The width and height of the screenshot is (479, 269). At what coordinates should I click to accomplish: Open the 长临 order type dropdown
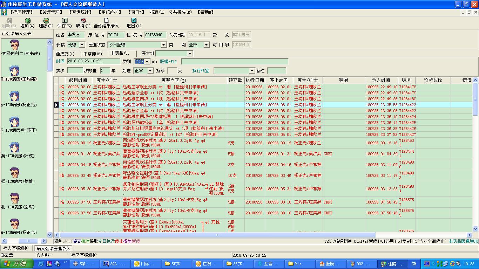tap(82, 45)
